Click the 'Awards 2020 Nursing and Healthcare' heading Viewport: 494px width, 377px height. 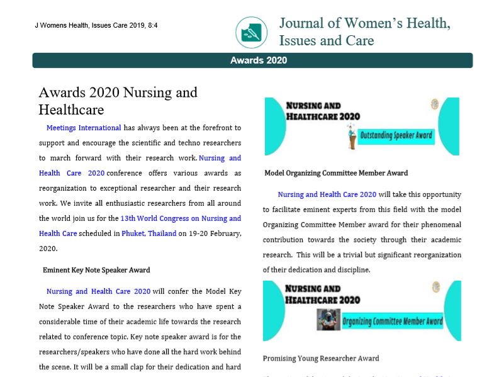pyautogui.click(x=118, y=101)
